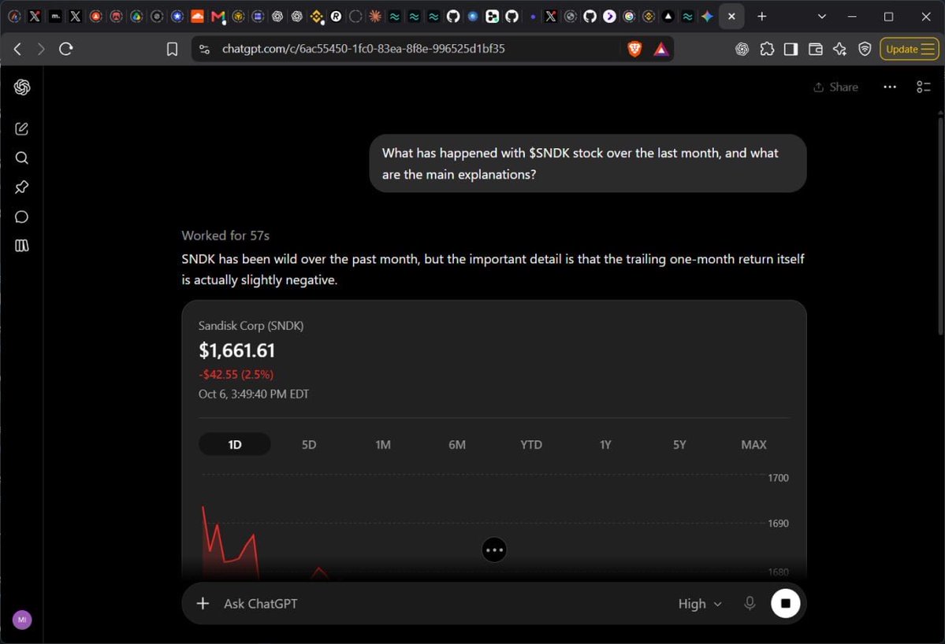Click the three-dot button on chart
The height and width of the screenshot is (644, 945).
[494, 550]
